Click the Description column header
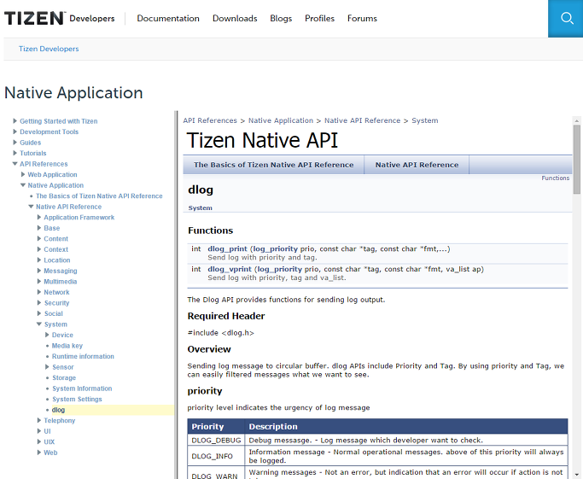 tap(406, 427)
